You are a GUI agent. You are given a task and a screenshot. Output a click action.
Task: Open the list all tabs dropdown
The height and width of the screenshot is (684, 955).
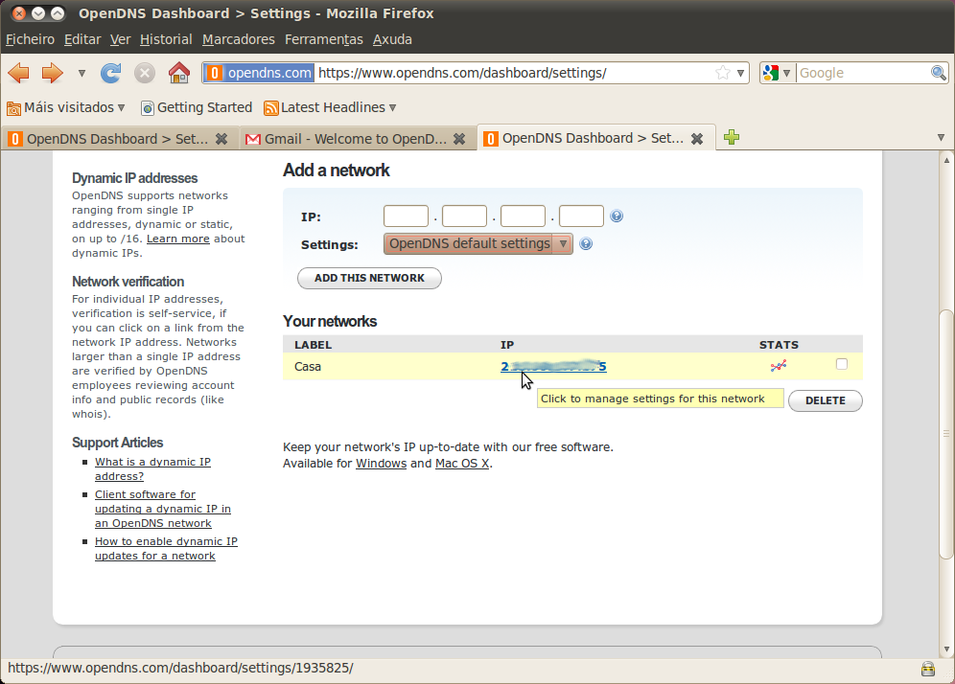point(941,138)
